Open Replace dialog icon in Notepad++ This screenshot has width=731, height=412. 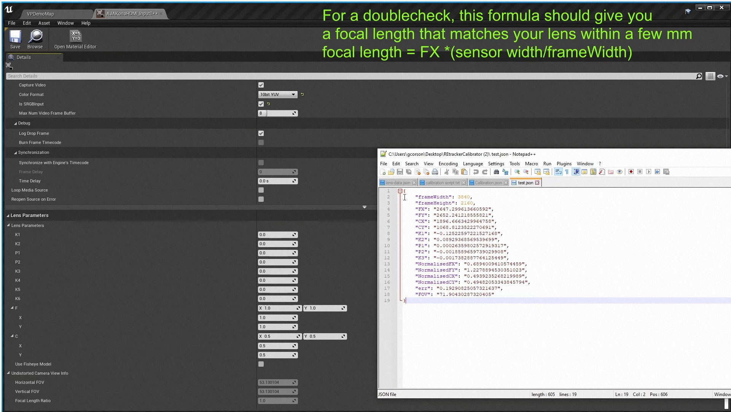coord(505,172)
